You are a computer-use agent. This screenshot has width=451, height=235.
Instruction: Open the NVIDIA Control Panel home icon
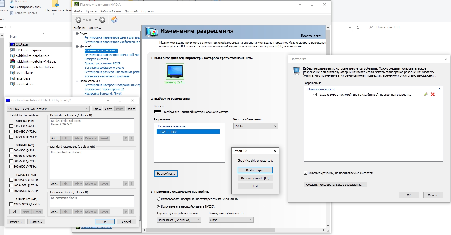(114, 19)
